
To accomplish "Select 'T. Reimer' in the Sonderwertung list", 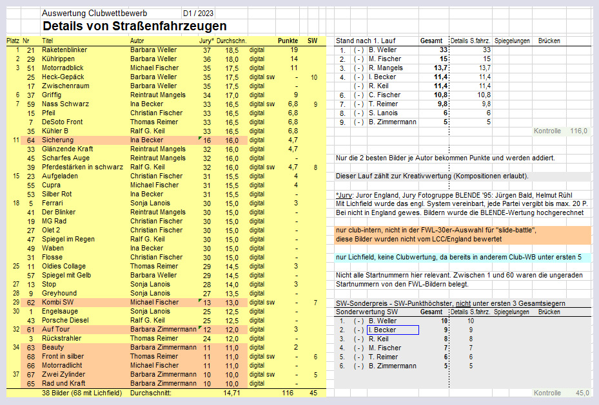I will click(383, 357).
